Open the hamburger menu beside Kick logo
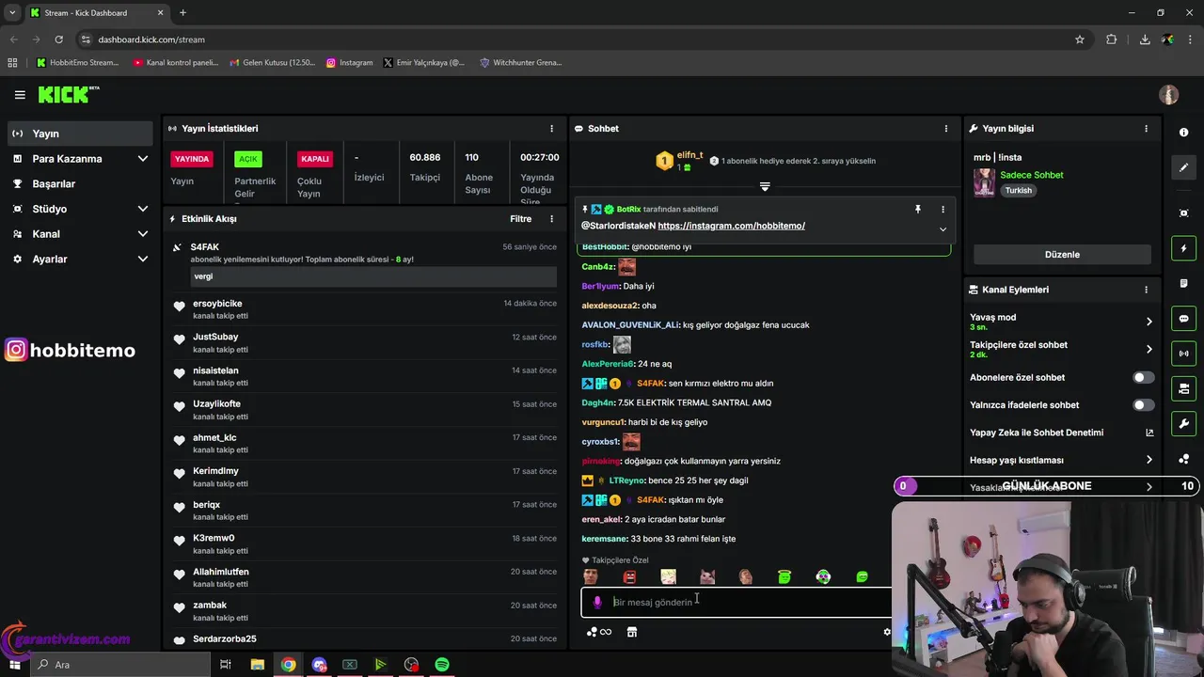The width and height of the screenshot is (1204, 677). pos(20,95)
